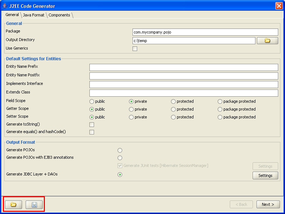Select Generate POJOs with EJB3 annotations

(120, 158)
